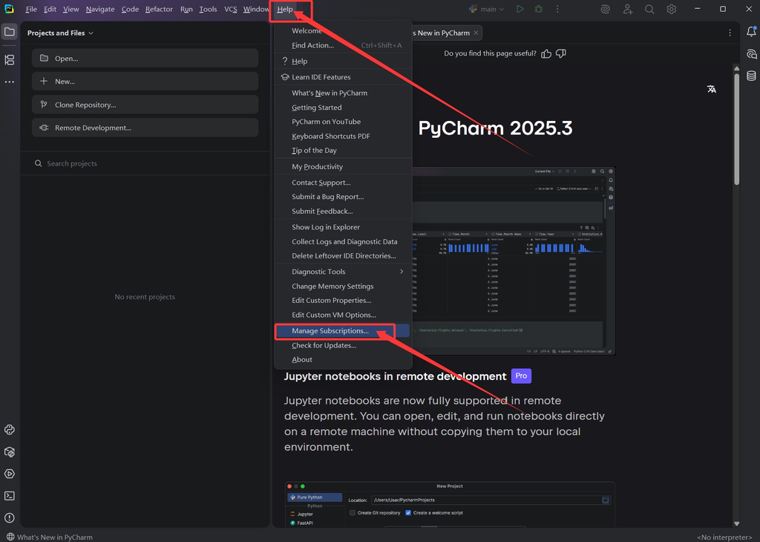Open the Structure tool window icon
Image resolution: width=760 pixels, height=542 pixels.
click(x=9, y=59)
